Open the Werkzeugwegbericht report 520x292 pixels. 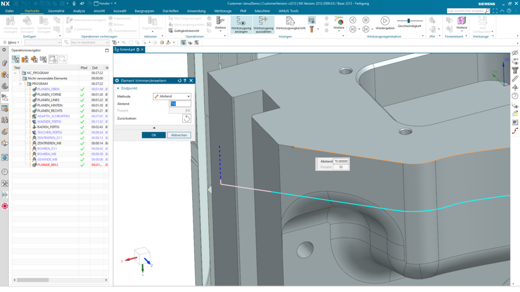291,24
